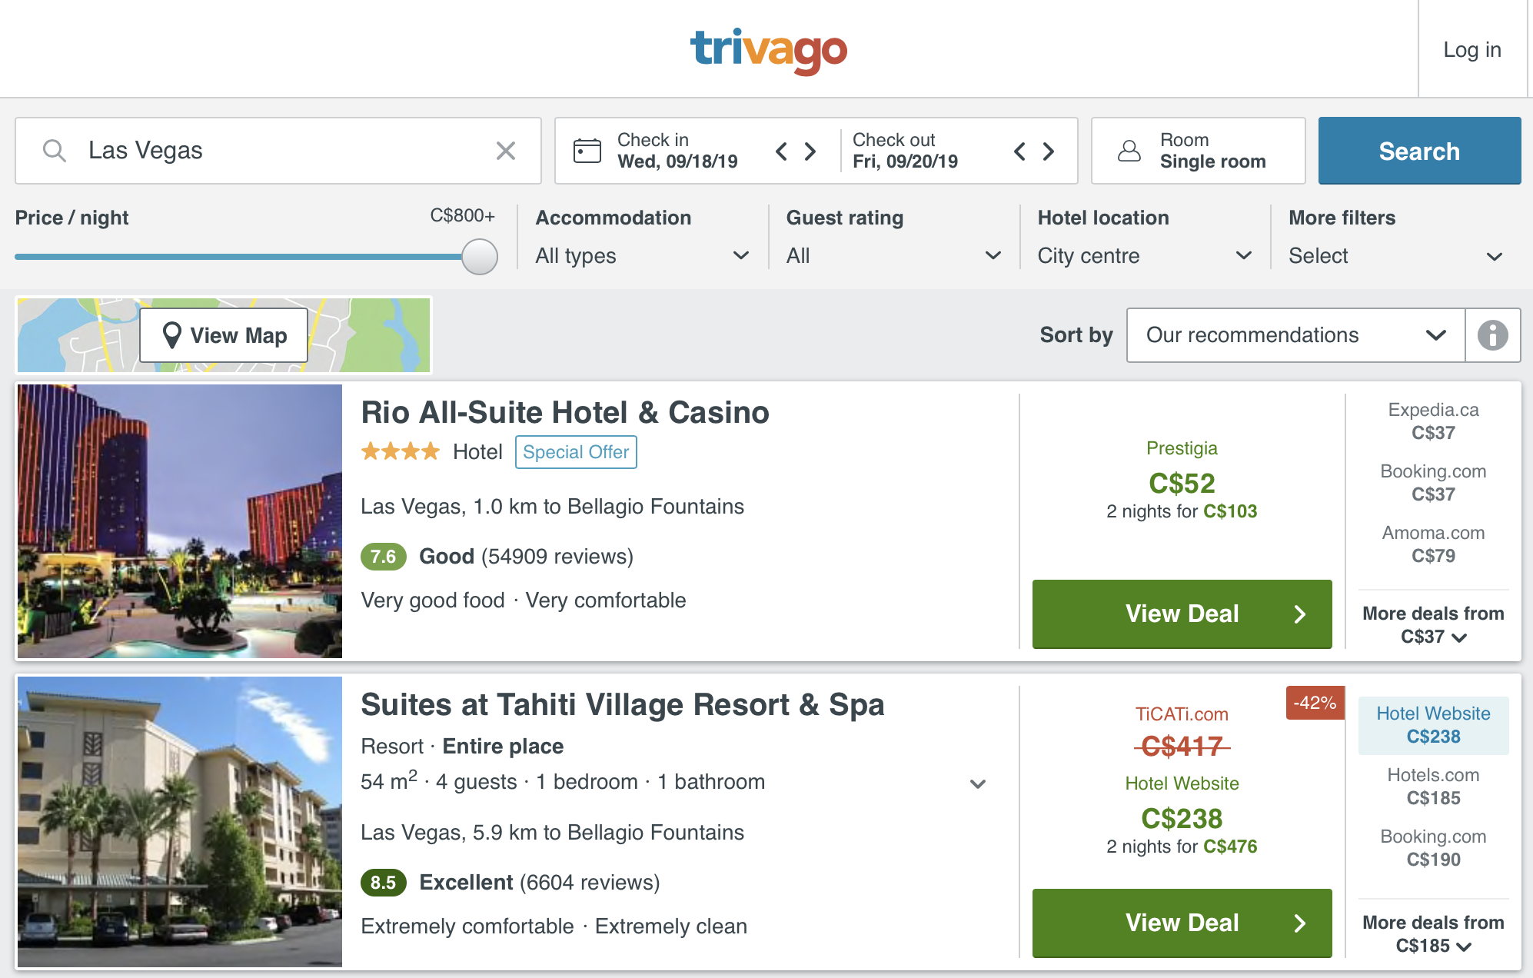This screenshot has height=978, width=1533.
Task: Click the info icon beside sort options
Action: [1492, 334]
